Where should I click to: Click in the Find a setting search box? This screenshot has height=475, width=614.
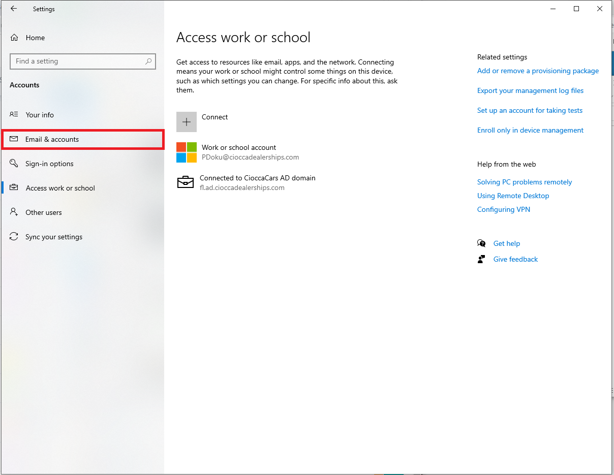coord(83,61)
